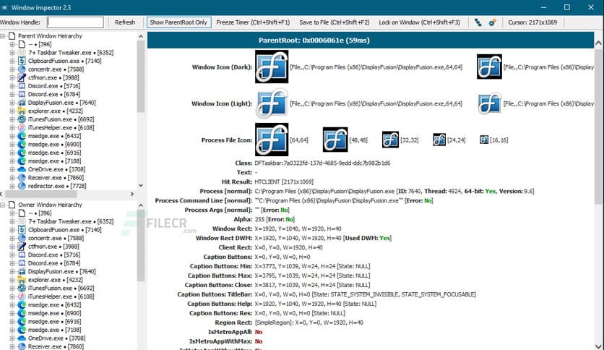Click the second Window Icon (Light) image
The image size is (604, 350).
489,103
